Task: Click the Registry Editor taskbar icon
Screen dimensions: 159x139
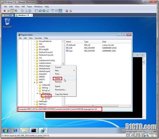Action: point(43,130)
